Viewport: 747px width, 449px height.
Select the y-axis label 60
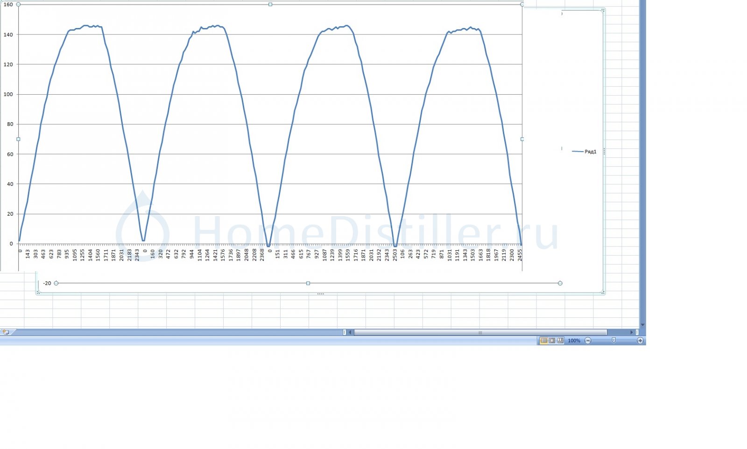(10, 154)
